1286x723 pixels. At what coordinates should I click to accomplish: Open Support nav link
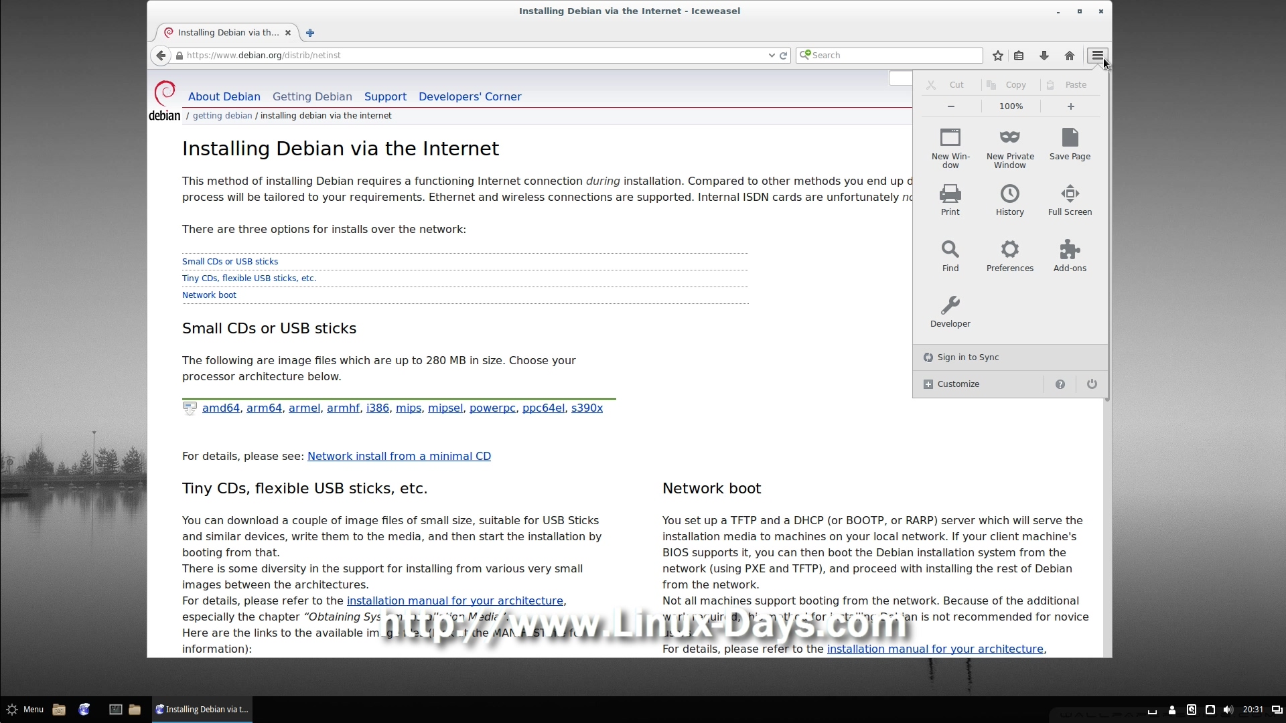coord(385,97)
